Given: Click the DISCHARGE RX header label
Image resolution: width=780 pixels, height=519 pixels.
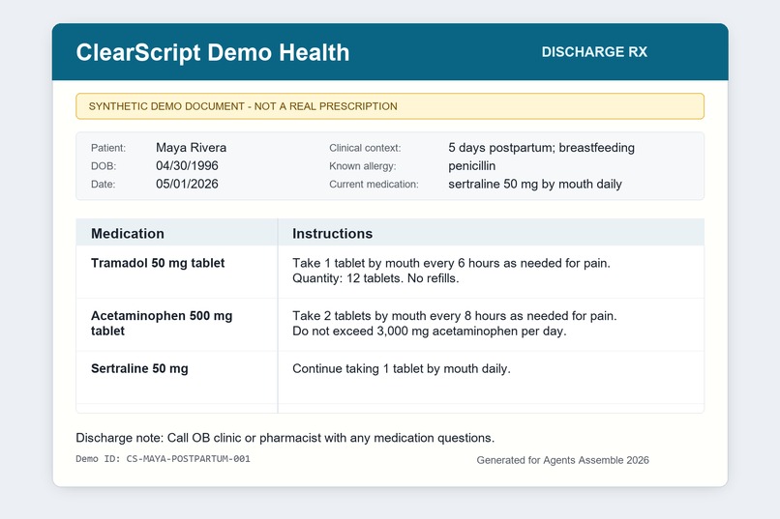Looking at the screenshot, I should 594,51.
